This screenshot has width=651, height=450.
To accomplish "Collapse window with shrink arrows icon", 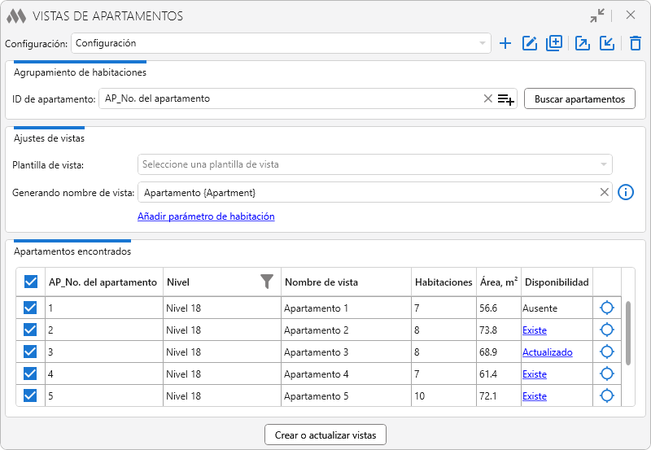I will coord(597,15).
